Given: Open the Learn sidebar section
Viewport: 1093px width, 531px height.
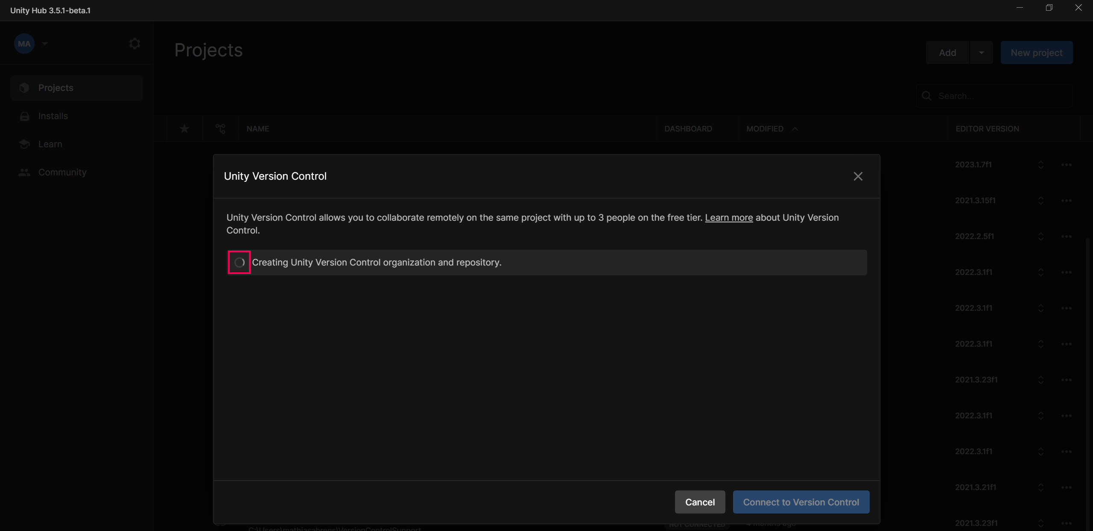Looking at the screenshot, I should click(x=50, y=144).
